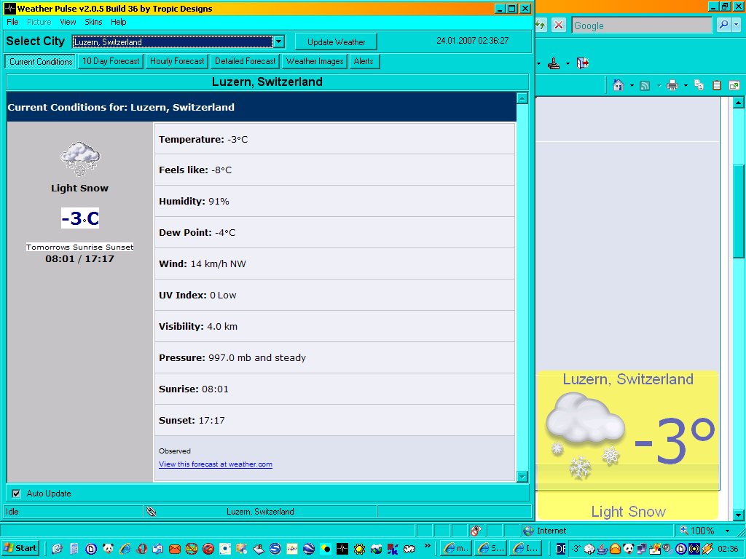Click the clipboard Paste icon in browser toolbar

click(x=717, y=85)
